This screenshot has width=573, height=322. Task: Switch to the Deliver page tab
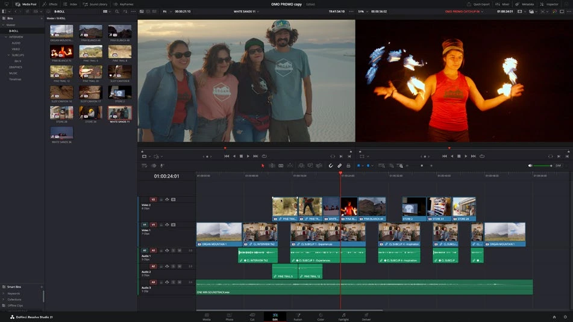(x=366, y=317)
